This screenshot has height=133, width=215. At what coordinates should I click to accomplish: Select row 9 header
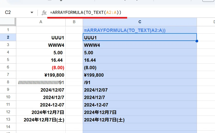pyautogui.click(x=8, y=90)
